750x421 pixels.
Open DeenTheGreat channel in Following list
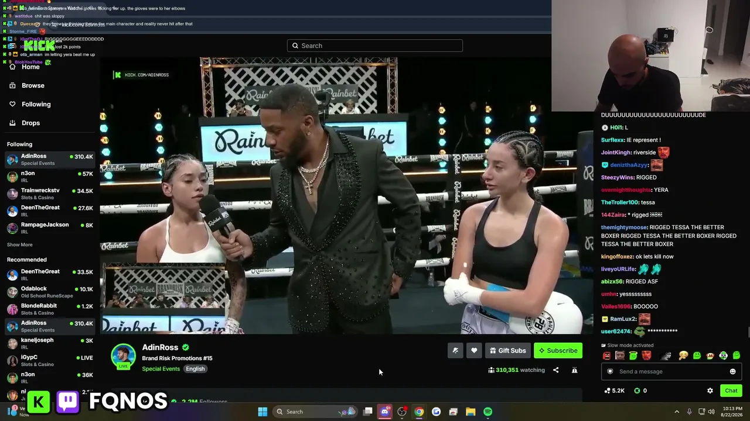[50, 210]
